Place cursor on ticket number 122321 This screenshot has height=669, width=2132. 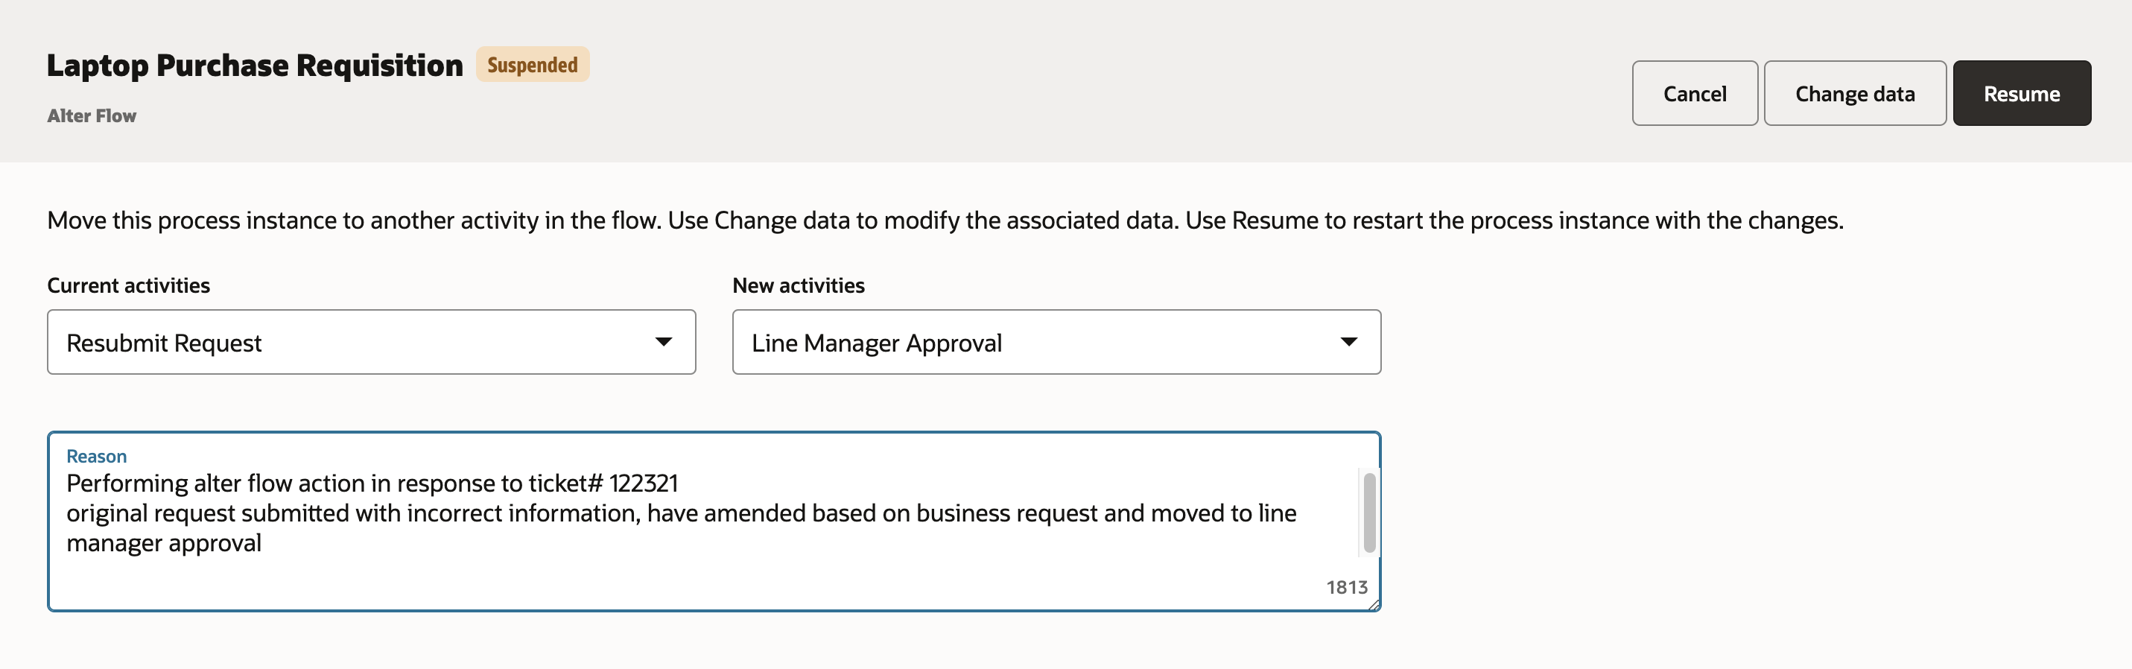[x=643, y=483]
